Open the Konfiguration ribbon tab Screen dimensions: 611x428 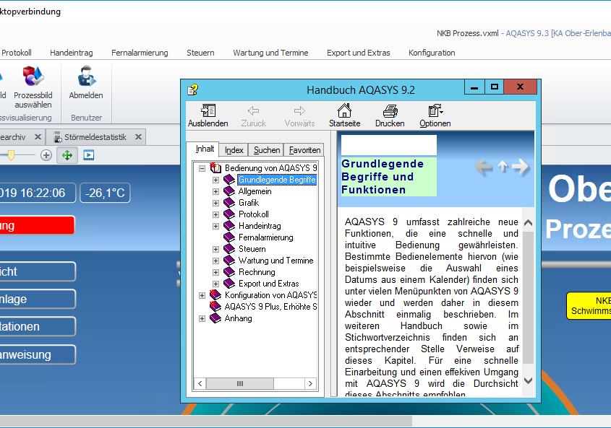pos(432,53)
